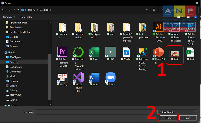This screenshot has width=201, height=123.
Task: Select the test video thumbnail file
Action: [x=175, y=54]
